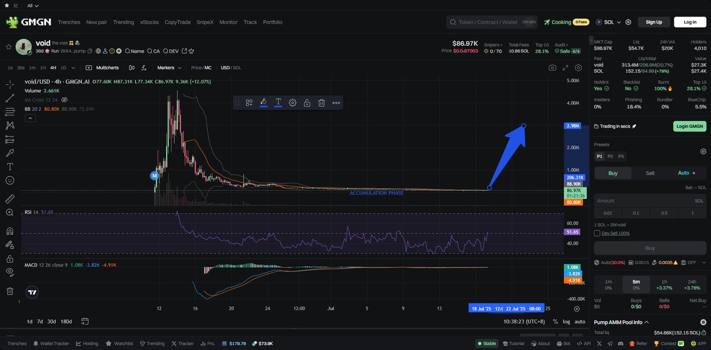Image resolution: width=711 pixels, height=350 pixels.
Task: Open the Trenches menu
Action: click(x=69, y=22)
